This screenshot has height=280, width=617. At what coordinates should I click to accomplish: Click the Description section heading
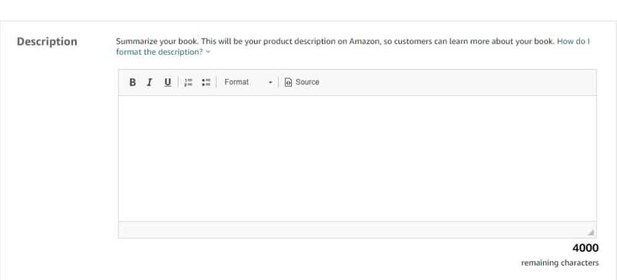(47, 42)
